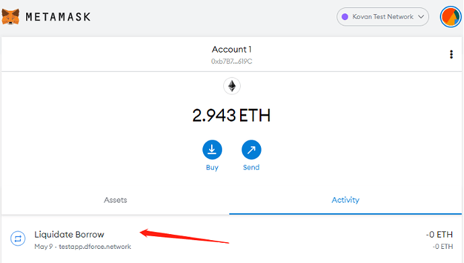Click the 2.943 ETH balance
This screenshot has height=263, width=464.
point(231,116)
